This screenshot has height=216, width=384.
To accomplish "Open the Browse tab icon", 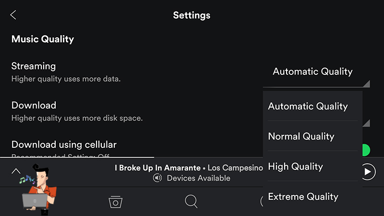I will (115, 202).
